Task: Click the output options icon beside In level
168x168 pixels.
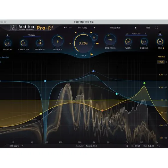Action: coord(127,146)
